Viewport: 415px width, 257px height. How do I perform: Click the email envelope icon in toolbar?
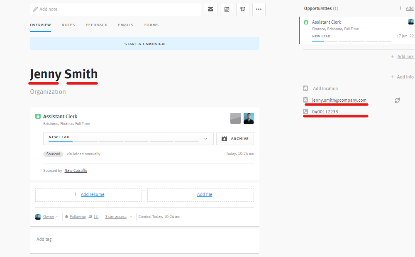tap(210, 9)
